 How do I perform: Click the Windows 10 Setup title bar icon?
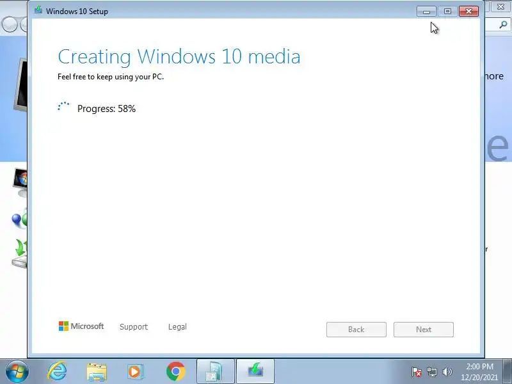click(38, 10)
